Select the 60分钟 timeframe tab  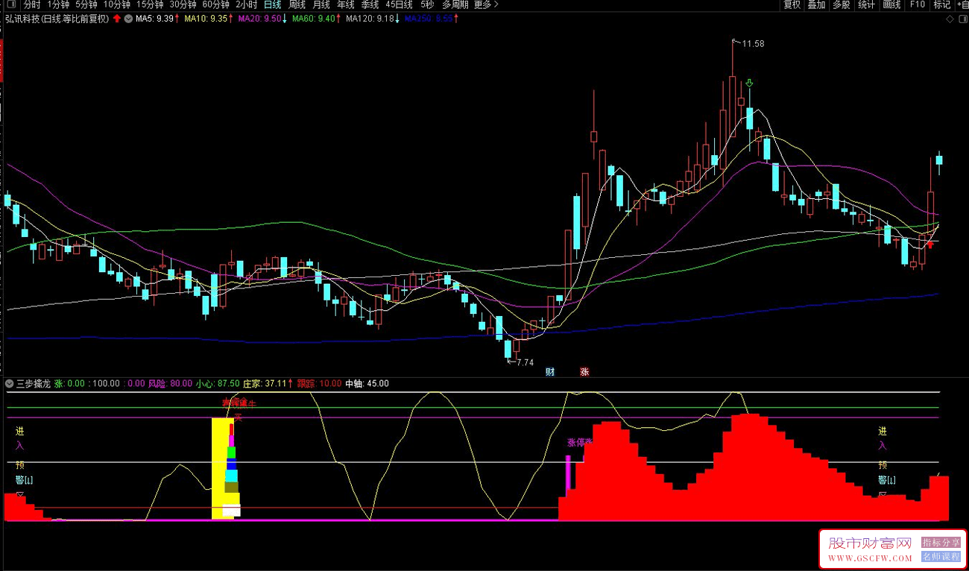coord(215,4)
